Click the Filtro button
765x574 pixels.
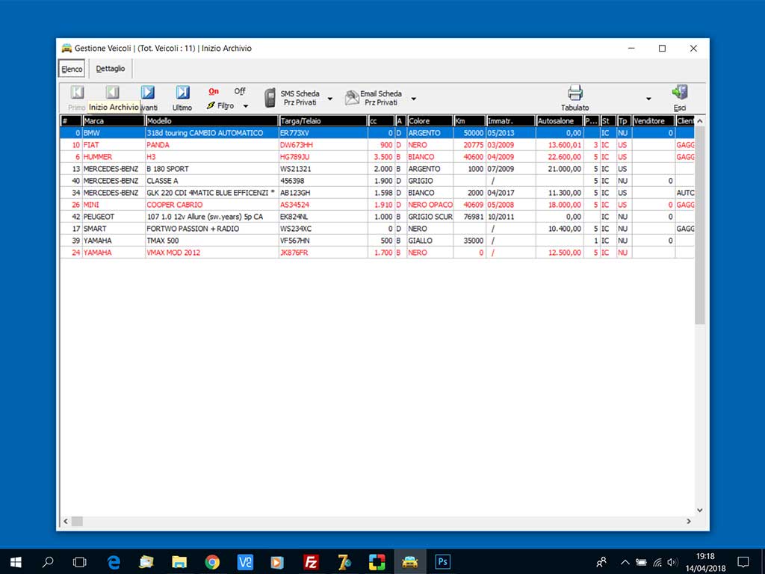pyautogui.click(x=220, y=105)
